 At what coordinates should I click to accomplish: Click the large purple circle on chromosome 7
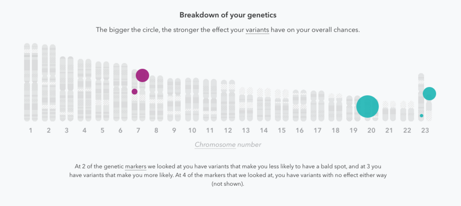pyautogui.click(x=142, y=75)
